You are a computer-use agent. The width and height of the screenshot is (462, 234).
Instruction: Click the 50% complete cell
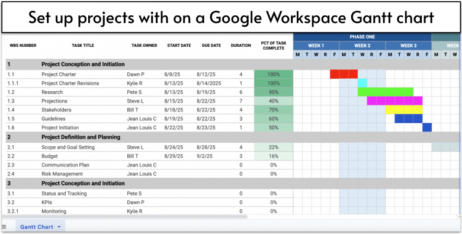[274, 127]
